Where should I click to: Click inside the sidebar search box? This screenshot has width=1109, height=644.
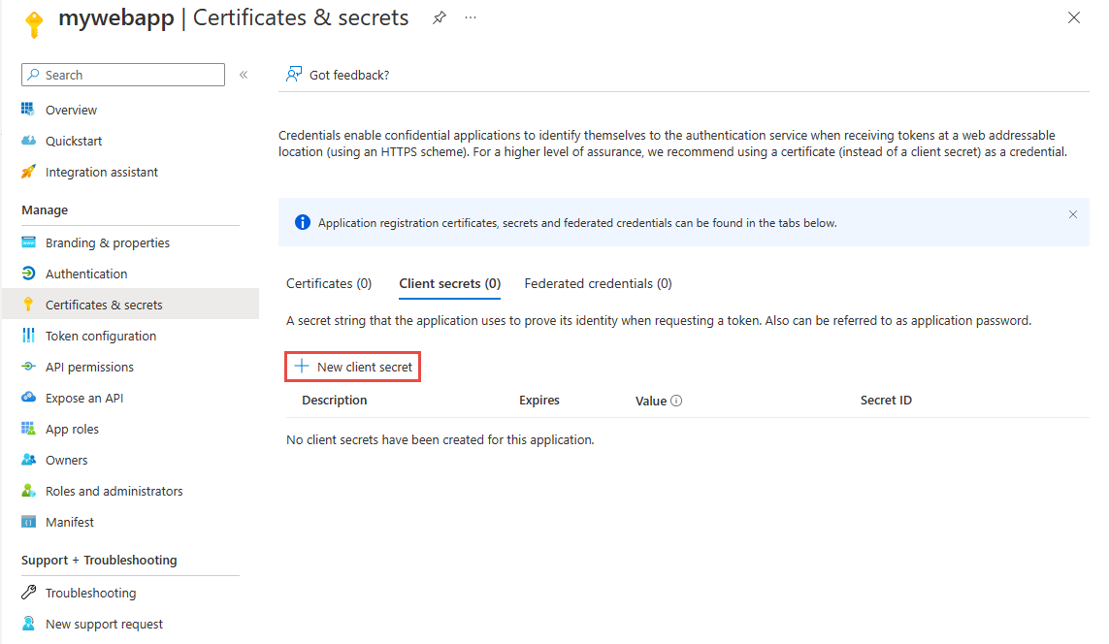pyautogui.click(x=122, y=74)
